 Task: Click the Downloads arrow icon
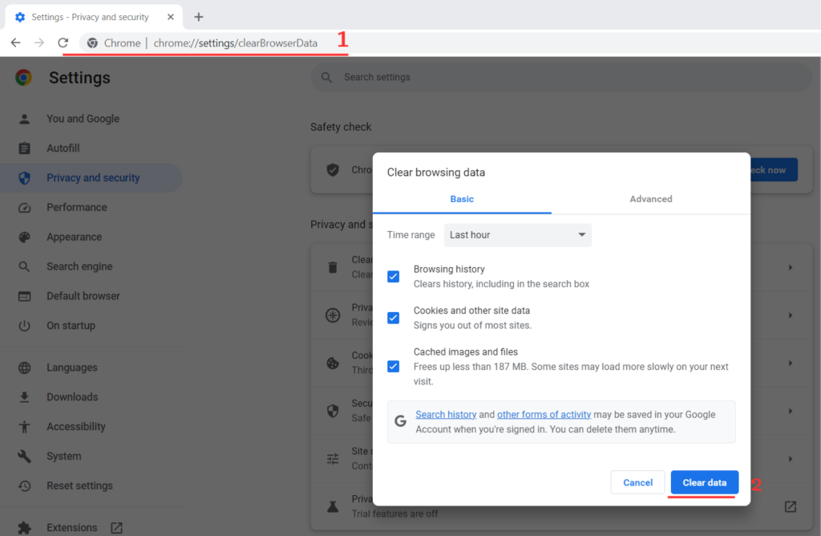pos(24,397)
